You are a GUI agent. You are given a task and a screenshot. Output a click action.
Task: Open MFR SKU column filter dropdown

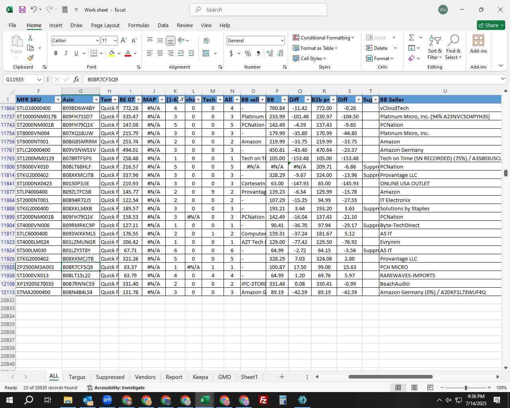coord(58,100)
